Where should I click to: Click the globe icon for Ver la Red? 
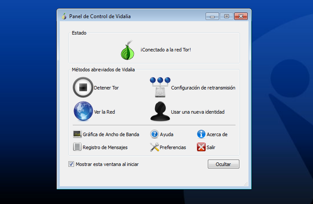pos(83,111)
